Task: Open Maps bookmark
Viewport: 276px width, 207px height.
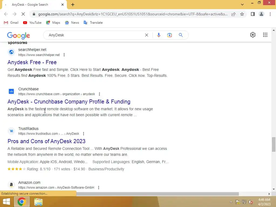Action: tap(53, 23)
